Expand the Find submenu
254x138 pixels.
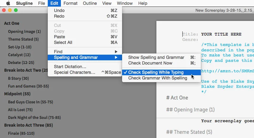(x=85, y=52)
